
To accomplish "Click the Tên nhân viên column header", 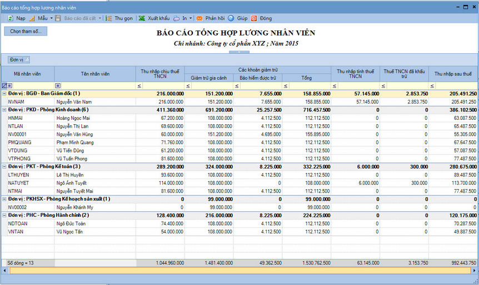I will point(95,74).
